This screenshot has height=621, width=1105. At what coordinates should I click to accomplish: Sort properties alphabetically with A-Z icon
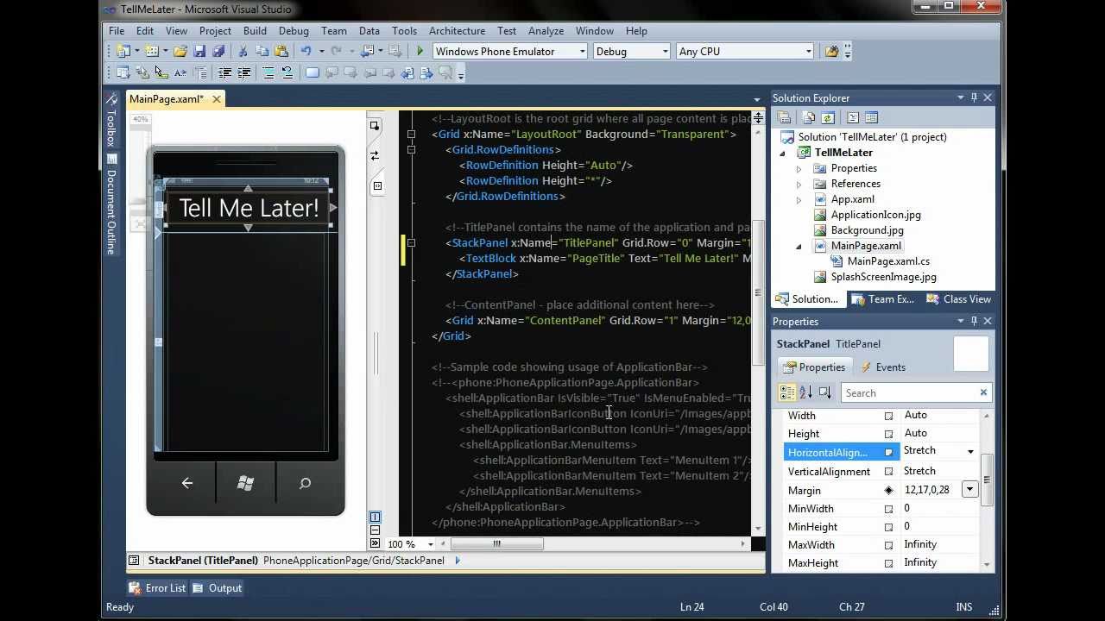click(x=805, y=392)
